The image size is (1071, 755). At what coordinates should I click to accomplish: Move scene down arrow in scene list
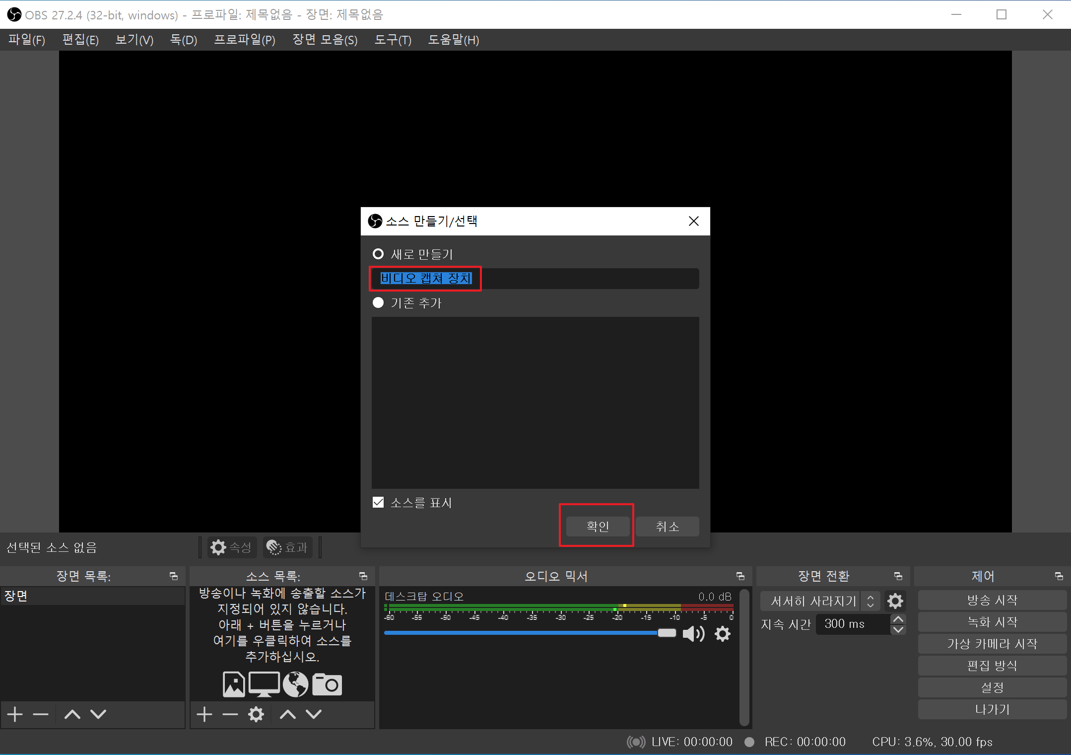[x=98, y=714]
